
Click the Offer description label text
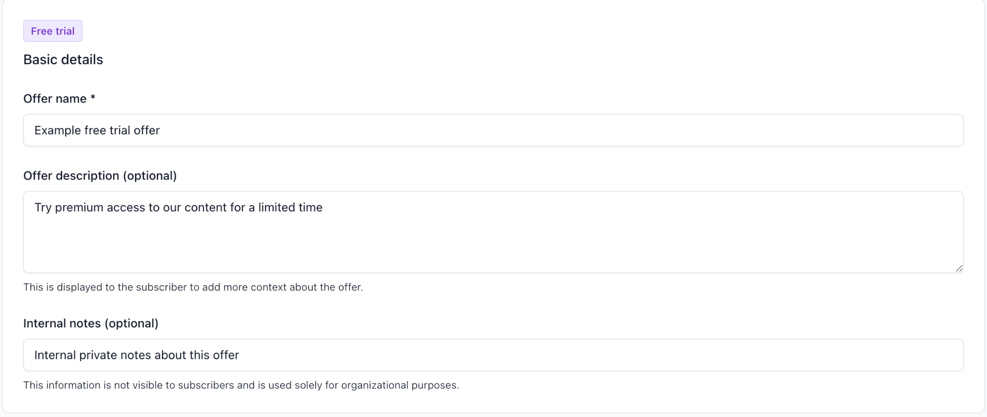(100, 176)
